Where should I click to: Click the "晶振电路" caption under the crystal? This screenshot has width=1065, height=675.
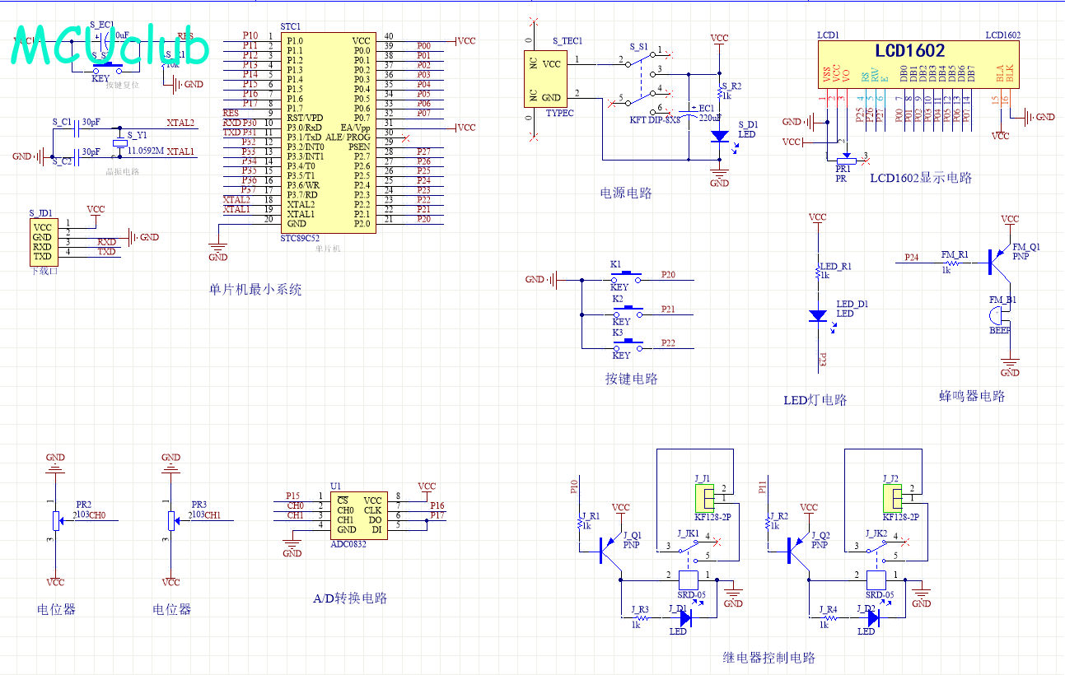click(x=122, y=172)
